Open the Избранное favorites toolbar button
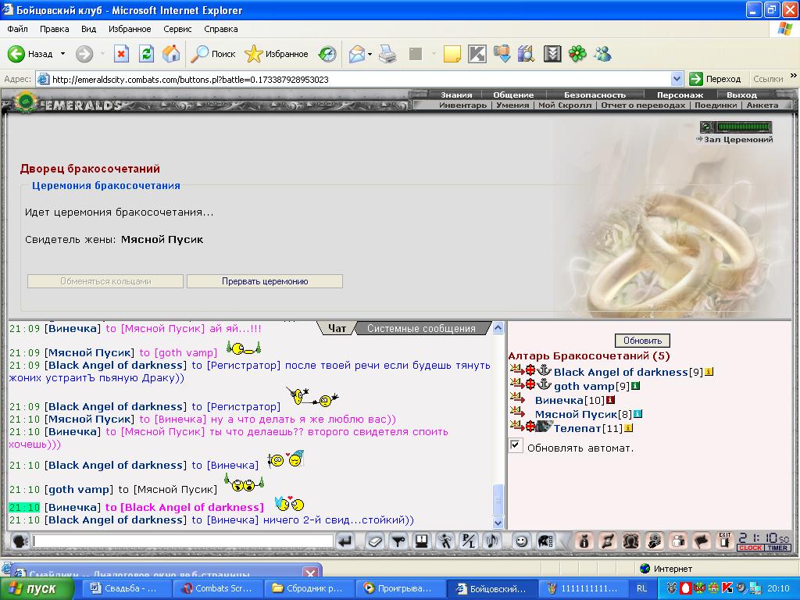 coord(277,54)
